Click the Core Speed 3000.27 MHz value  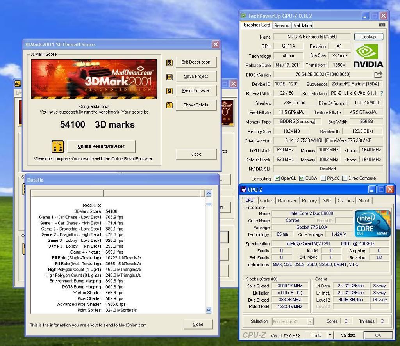point(290,286)
